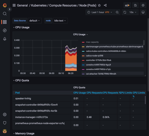The image size is (149, 136).
Task: Click the CPU legend scrollbar
Action: (x=144, y=42)
